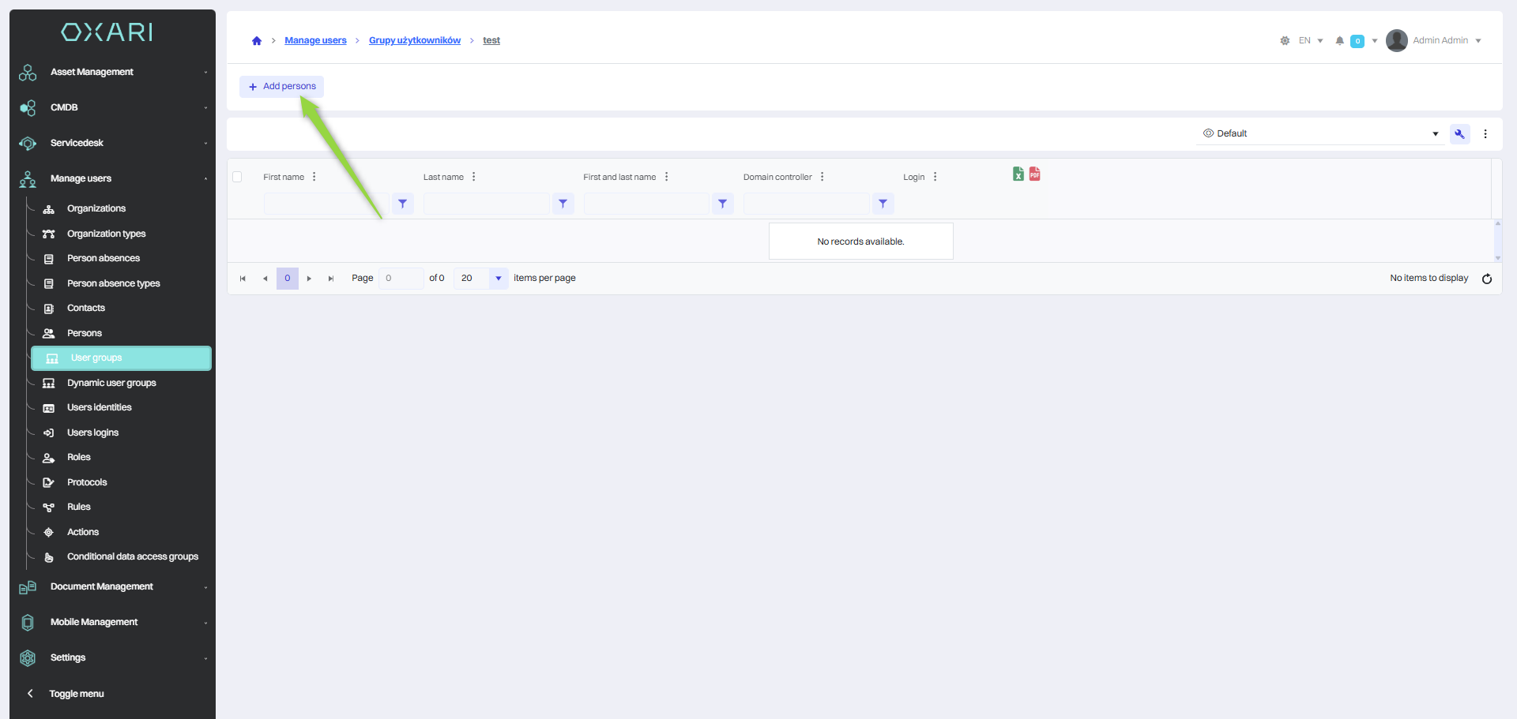Click the home breadcrumb icon
Screen dimensions: 1517x719
click(x=257, y=41)
